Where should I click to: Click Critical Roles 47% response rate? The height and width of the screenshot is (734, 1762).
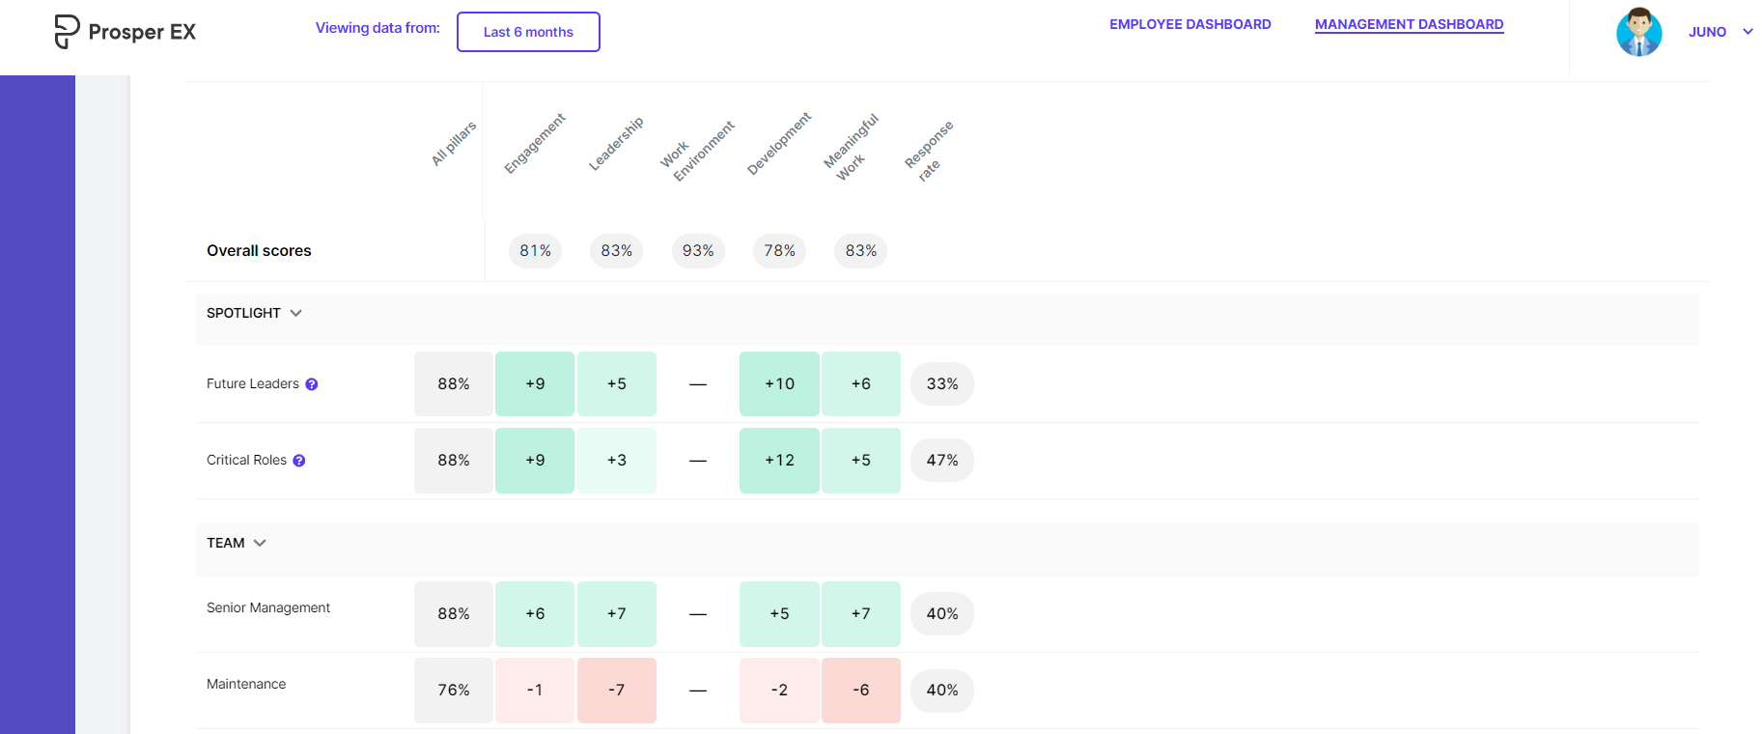click(942, 461)
